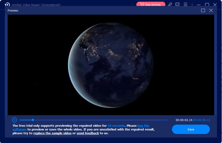Maximize the AnyRec main window

click(x=207, y=5)
